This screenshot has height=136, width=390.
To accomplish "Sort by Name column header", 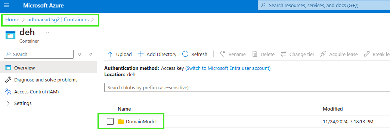I will click(124, 109).
